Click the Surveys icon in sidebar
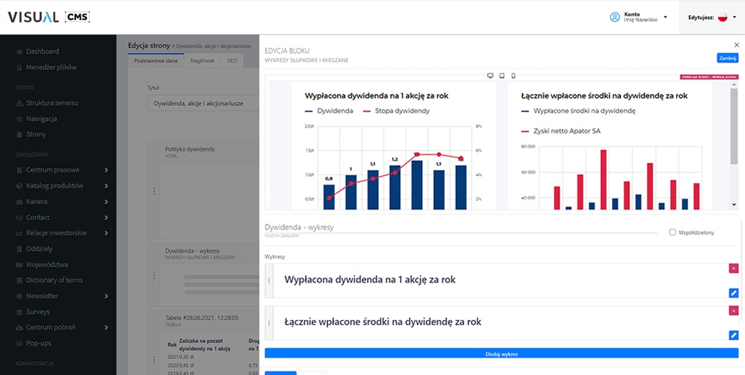This screenshot has height=375, width=745. (x=19, y=312)
